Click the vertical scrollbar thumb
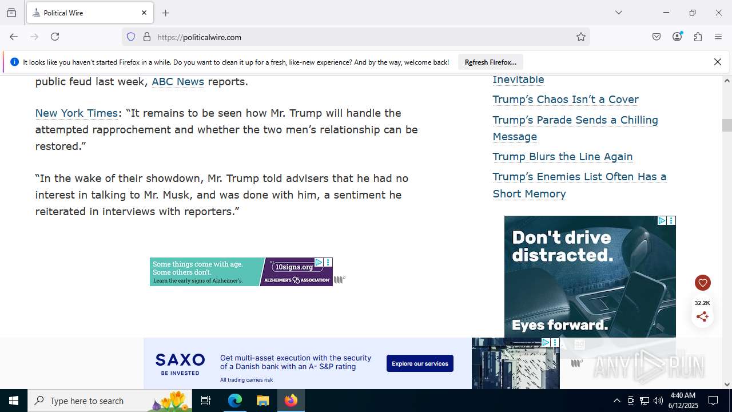 point(727,125)
